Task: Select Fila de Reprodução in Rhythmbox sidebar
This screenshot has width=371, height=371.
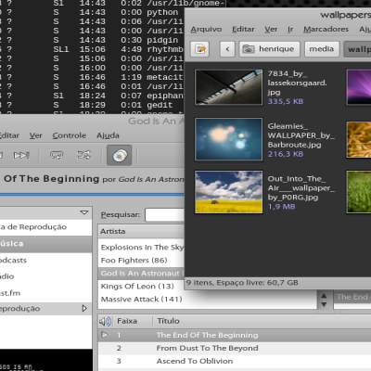Action: tap(45, 227)
